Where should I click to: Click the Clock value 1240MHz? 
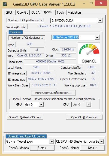pyautogui.click(x=68, y=50)
